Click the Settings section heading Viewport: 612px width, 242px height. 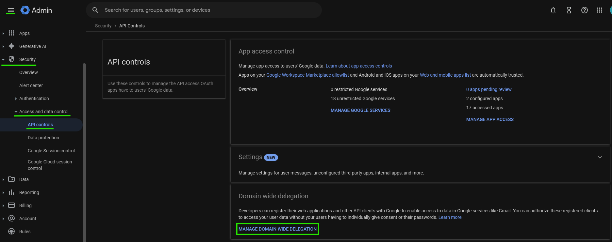[250, 157]
